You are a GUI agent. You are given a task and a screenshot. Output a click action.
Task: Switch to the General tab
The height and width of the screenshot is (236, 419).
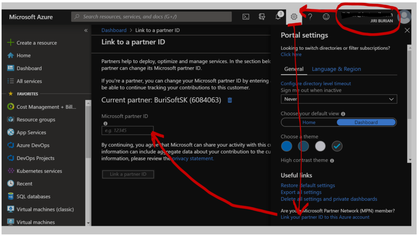point(294,69)
